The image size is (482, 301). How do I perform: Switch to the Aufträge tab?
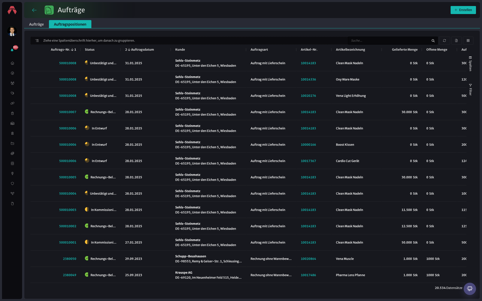coord(36,24)
